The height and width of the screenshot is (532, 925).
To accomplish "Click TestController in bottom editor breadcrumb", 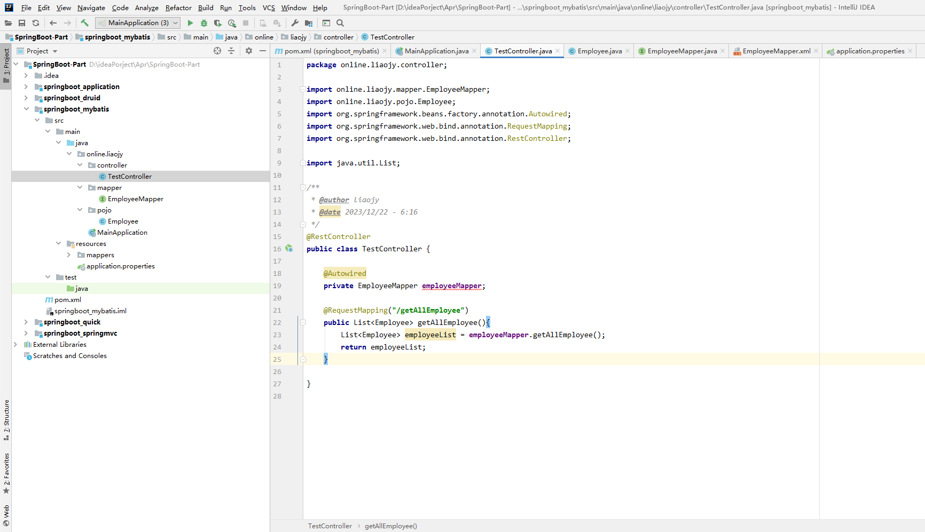I will (x=330, y=526).
